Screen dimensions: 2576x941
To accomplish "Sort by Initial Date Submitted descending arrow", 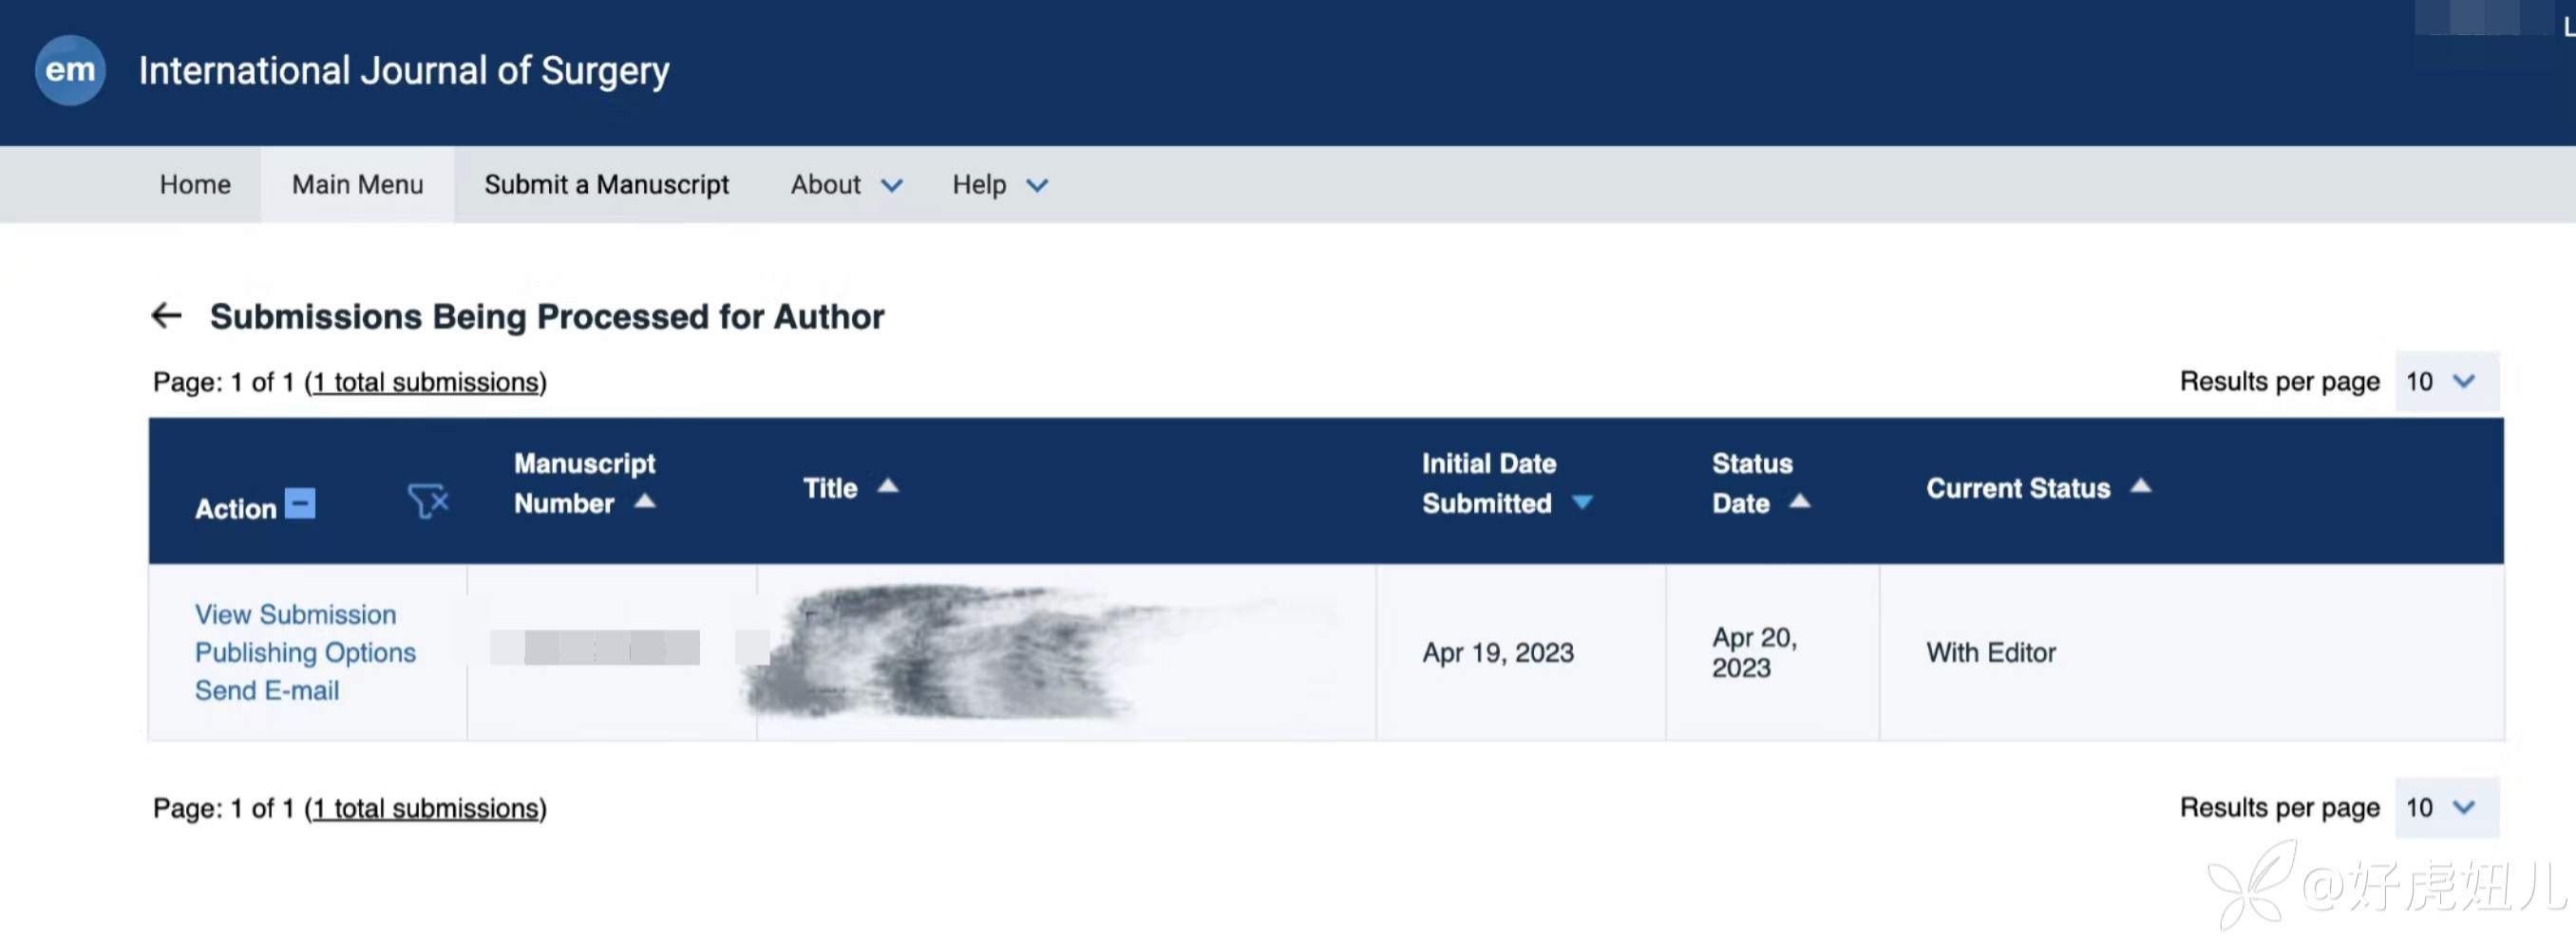I will (x=1582, y=502).
